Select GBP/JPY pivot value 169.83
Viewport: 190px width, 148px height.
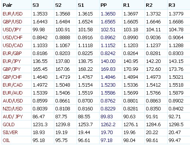(x=108, y=69)
